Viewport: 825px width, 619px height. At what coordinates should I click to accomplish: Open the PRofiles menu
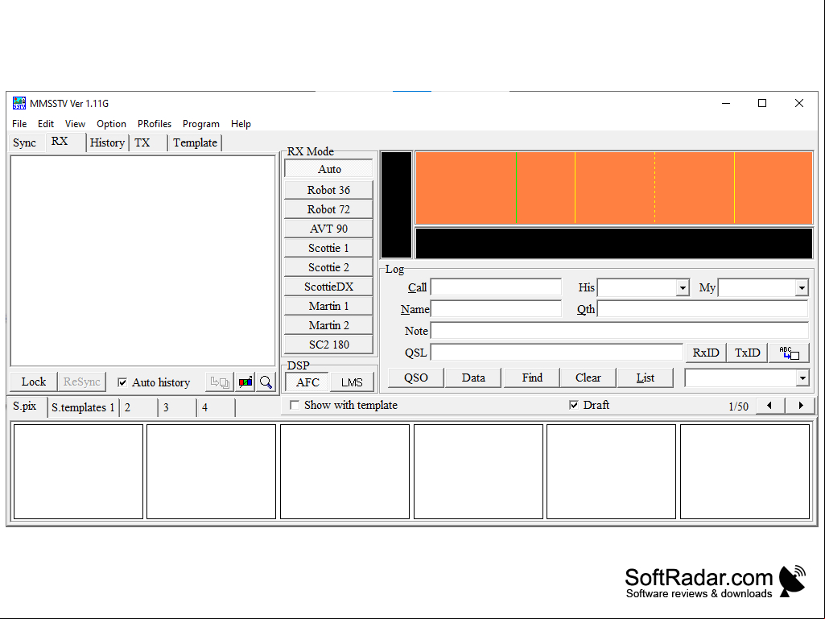155,124
